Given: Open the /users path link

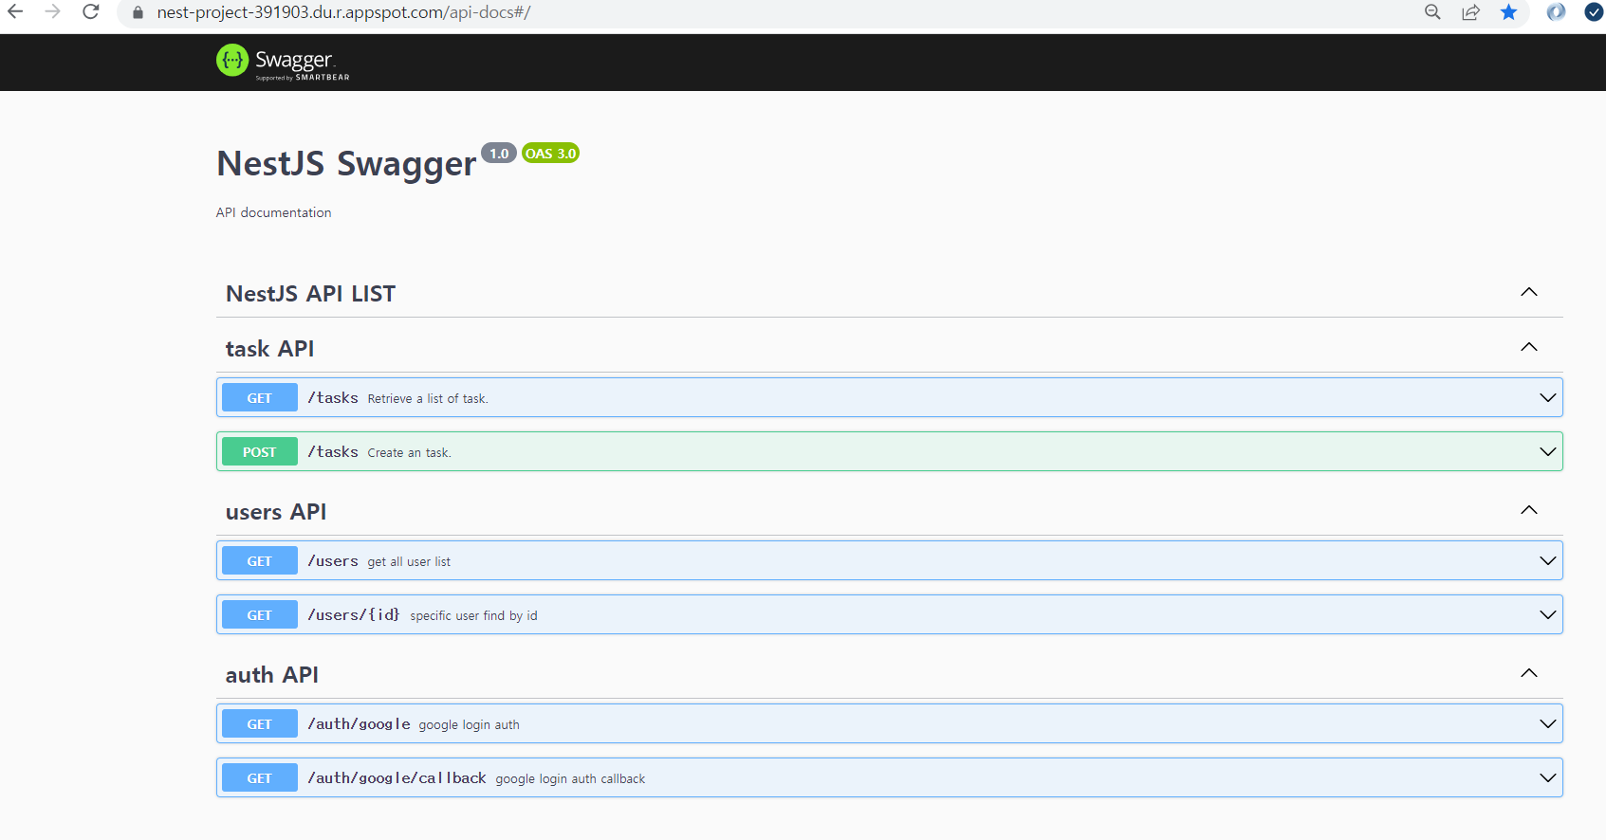Looking at the screenshot, I should coord(333,561).
